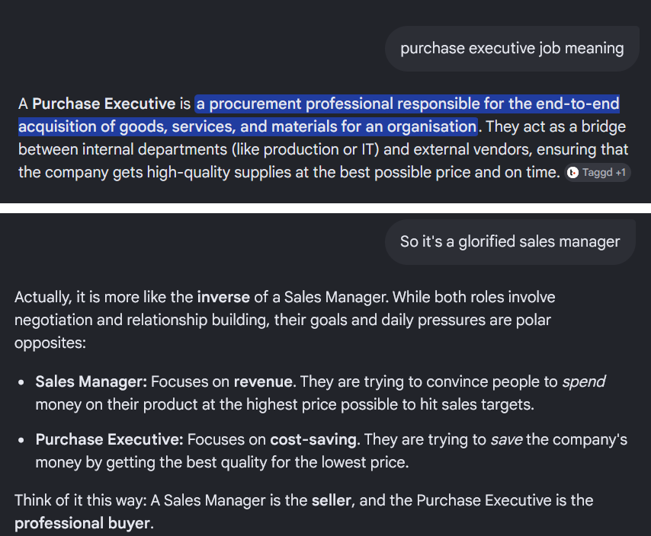Screen dimensions: 651x536
Task: Click the italic word "save"
Action: [x=506, y=439]
